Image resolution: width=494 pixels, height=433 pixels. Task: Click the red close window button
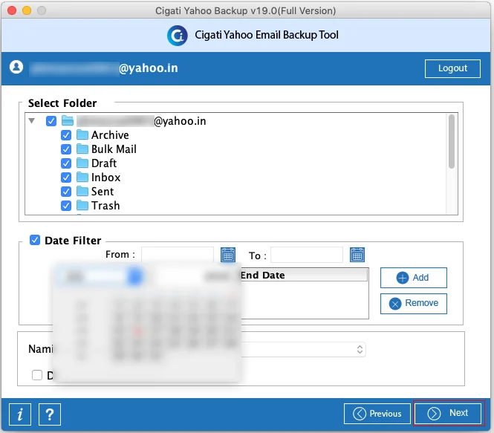pos(12,10)
